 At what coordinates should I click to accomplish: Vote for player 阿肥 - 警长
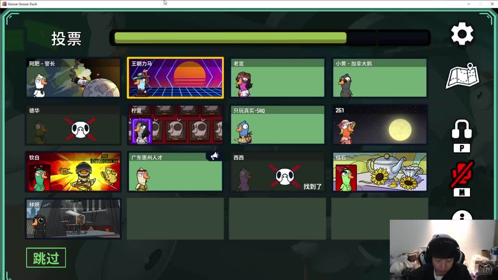[73, 78]
